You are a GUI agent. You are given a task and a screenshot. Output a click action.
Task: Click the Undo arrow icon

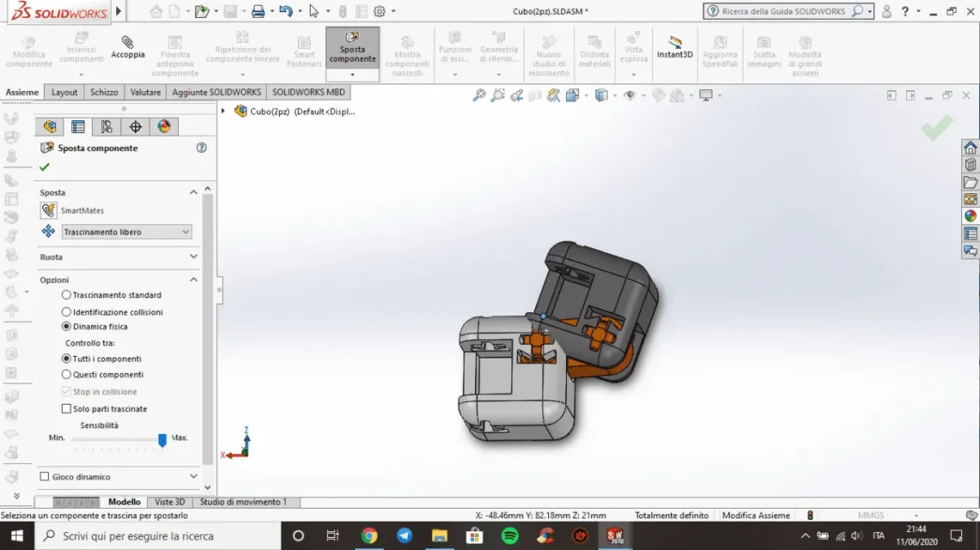[286, 11]
